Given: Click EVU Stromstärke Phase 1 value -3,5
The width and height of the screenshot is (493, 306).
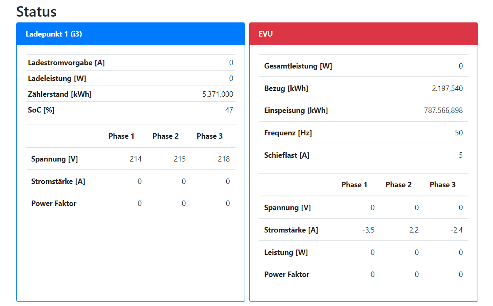Looking at the screenshot, I should [369, 230].
